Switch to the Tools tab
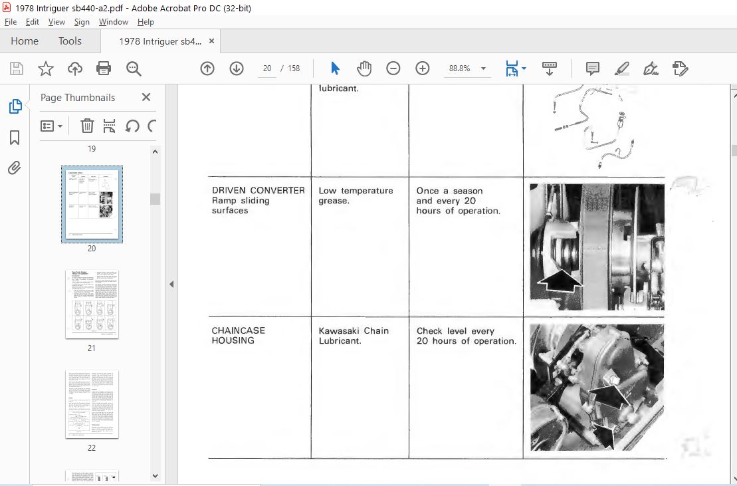The image size is (737, 486). (x=70, y=41)
